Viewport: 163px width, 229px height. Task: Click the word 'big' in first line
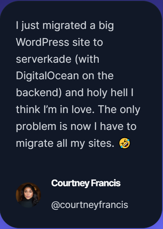tap(106, 26)
